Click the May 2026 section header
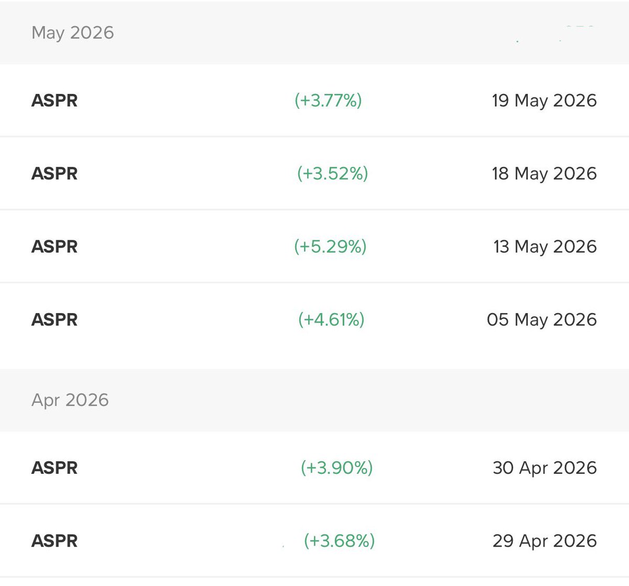The image size is (629, 586). [314, 32]
